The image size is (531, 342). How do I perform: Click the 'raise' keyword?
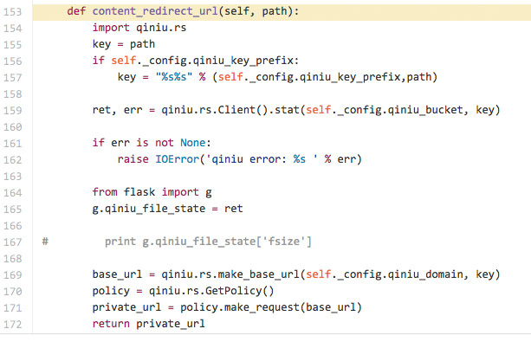[x=133, y=159]
